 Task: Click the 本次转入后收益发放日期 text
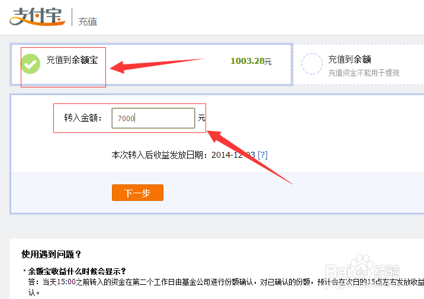click(159, 155)
